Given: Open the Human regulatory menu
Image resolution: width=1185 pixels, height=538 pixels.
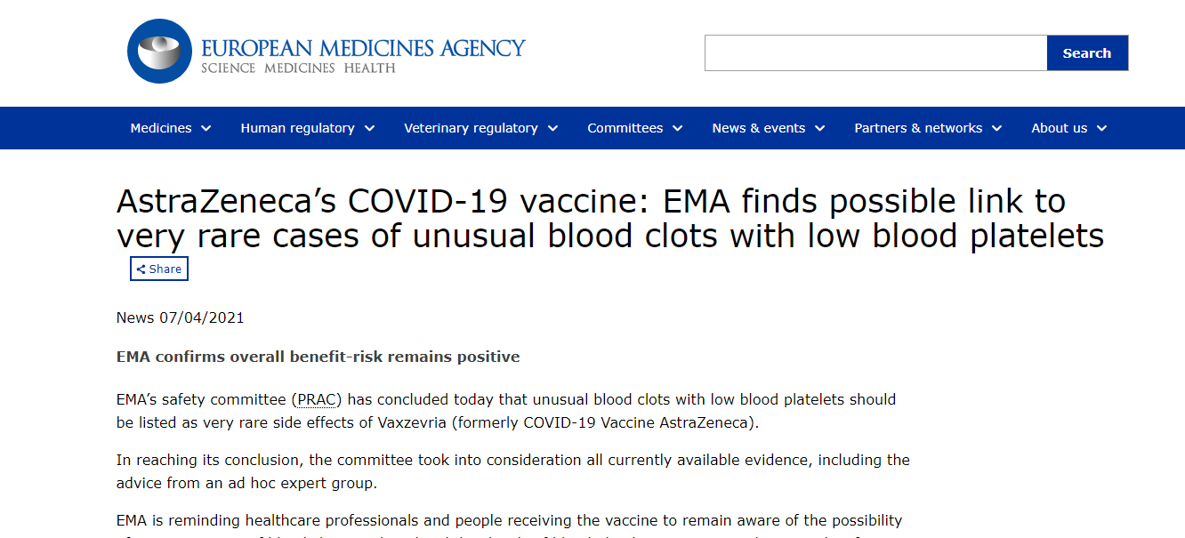Looking at the screenshot, I should coord(297,128).
